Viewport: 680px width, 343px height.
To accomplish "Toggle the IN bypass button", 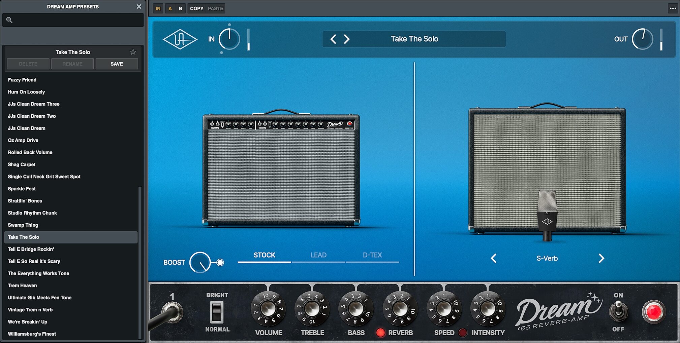I will point(158,8).
